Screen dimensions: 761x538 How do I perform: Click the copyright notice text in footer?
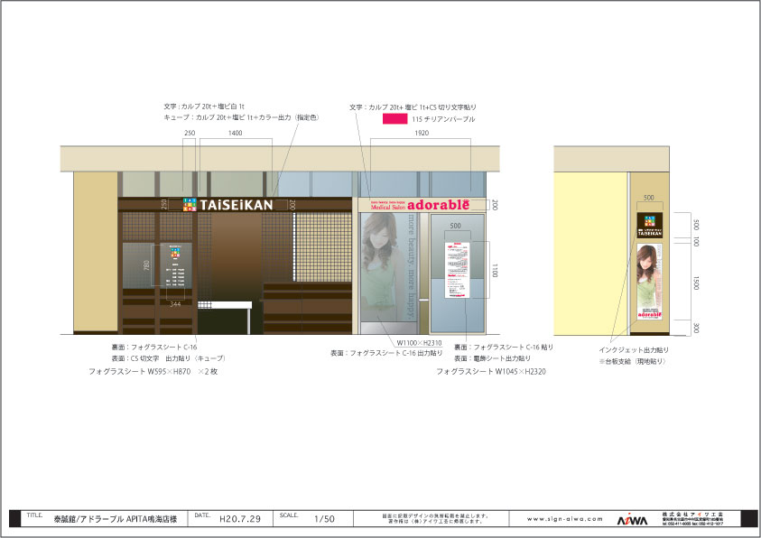coord(435,519)
